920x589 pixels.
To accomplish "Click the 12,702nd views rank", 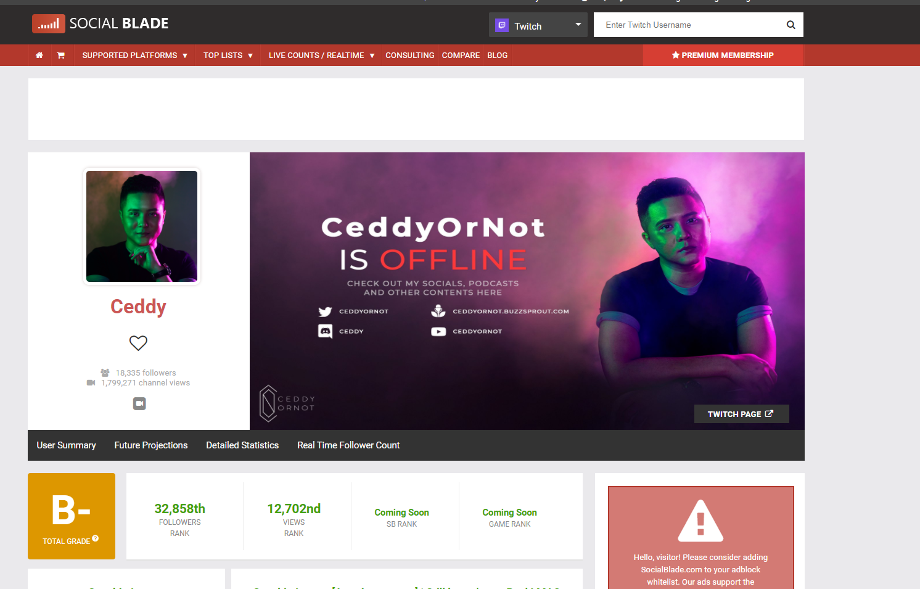I will (294, 509).
